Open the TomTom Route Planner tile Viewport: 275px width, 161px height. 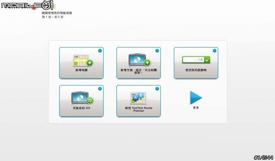(138, 101)
